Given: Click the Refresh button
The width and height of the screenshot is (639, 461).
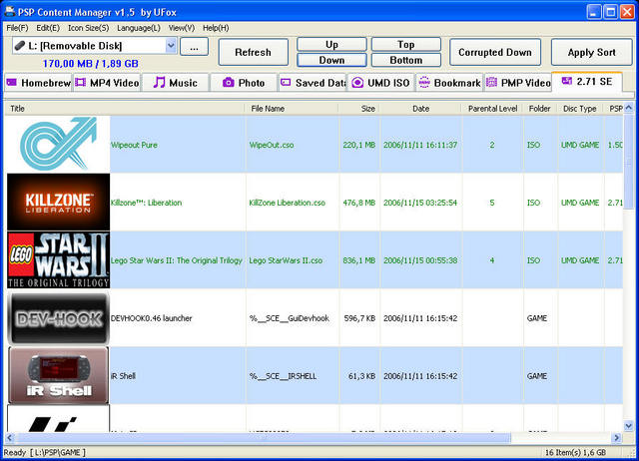Looking at the screenshot, I should pyautogui.click(x=253, y=52).
